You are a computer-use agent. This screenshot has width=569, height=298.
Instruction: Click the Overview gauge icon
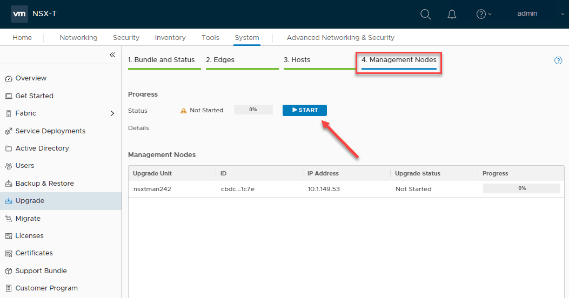coord(8,79)
